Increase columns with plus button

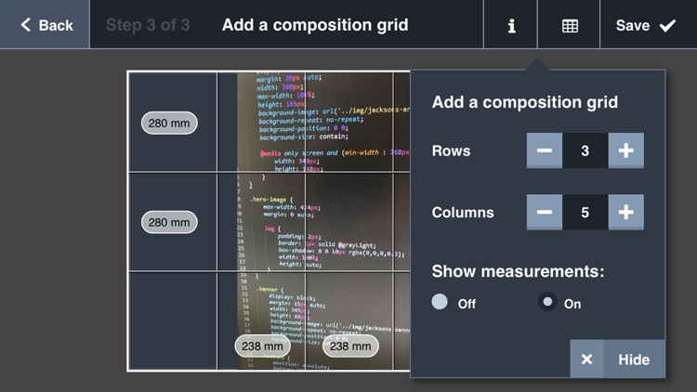pyautogui.click(x=625, y=212)
